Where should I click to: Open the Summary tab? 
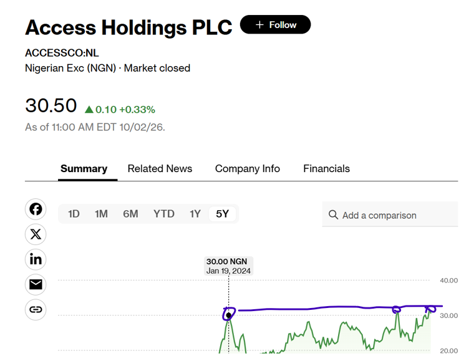tap(84, 168)
